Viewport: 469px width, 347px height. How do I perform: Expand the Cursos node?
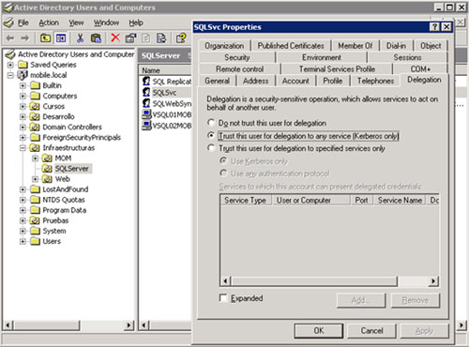(23, 106)
